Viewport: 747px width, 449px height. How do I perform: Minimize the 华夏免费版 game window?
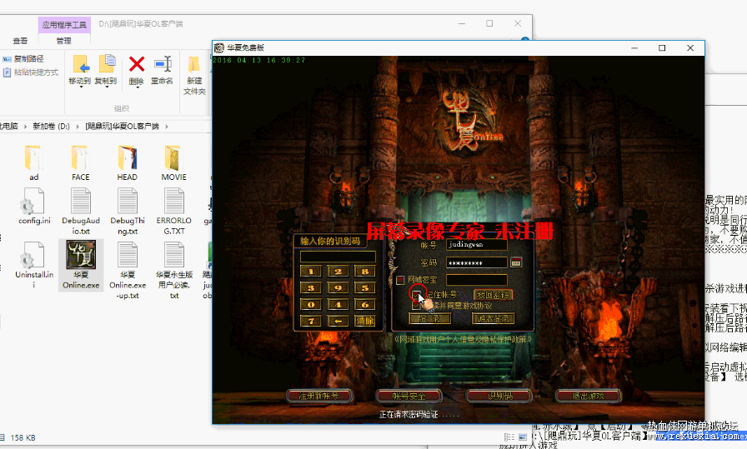(634, 47)
